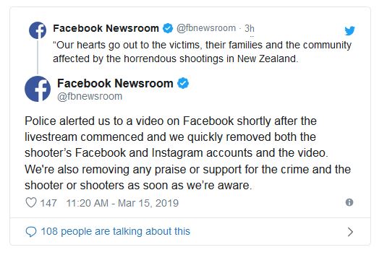Click verified badge in the parent tweet header
The width and height of the screenshot is (387, 268).
[168, 28]
